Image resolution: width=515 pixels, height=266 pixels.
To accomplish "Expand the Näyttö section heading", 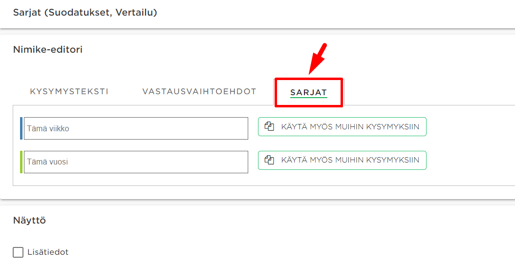I will coord(29,221).
